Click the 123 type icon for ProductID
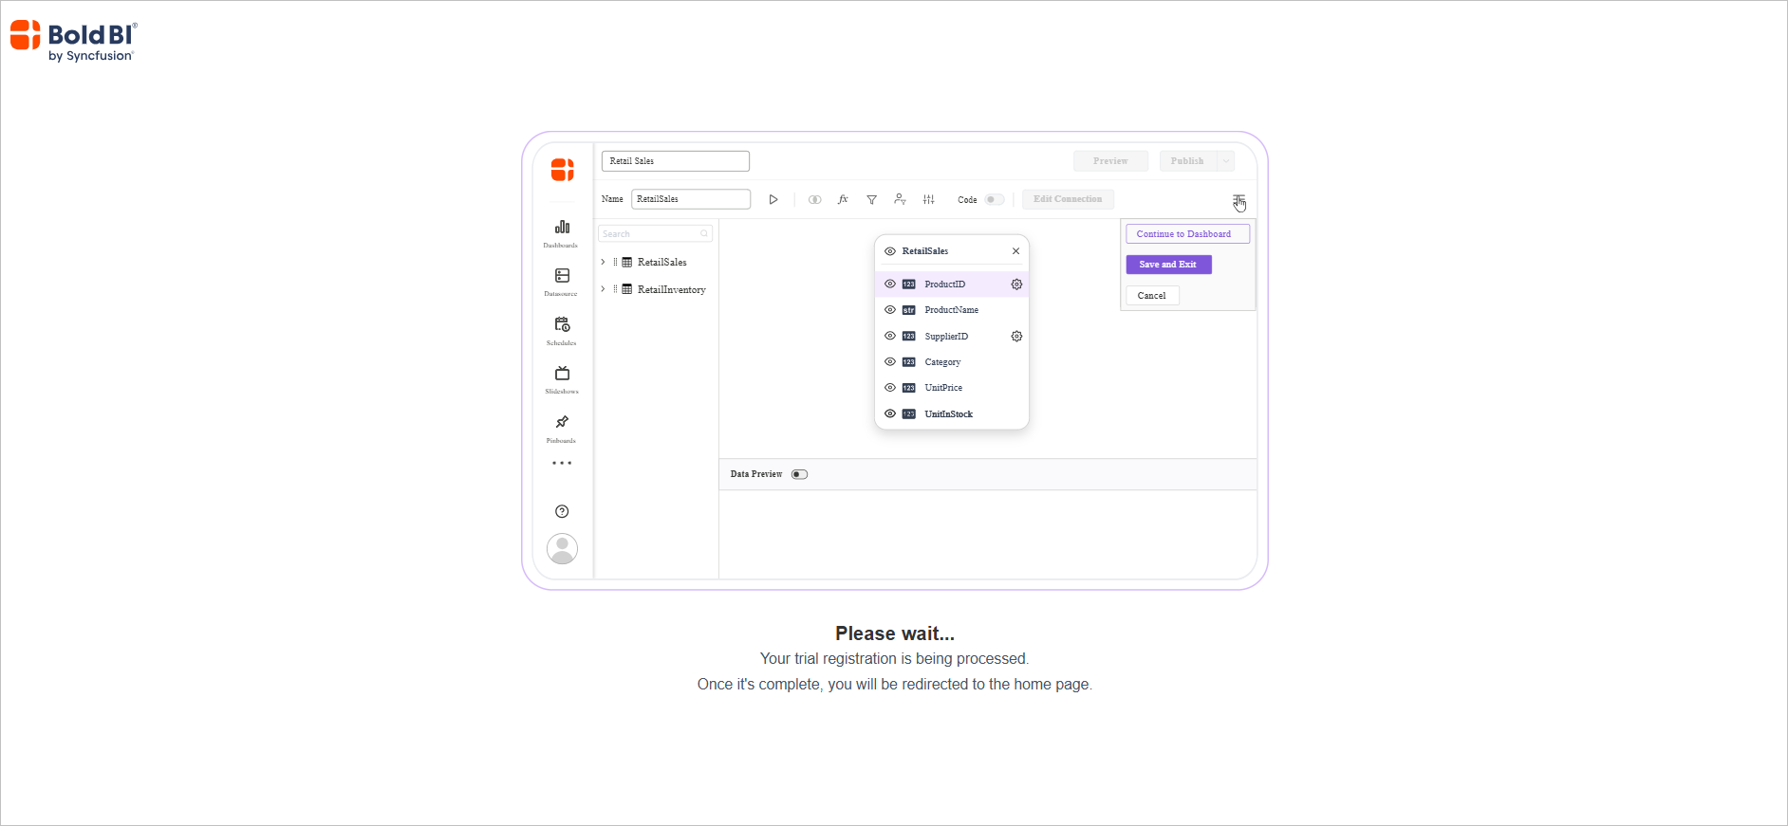 pos(909,285)
